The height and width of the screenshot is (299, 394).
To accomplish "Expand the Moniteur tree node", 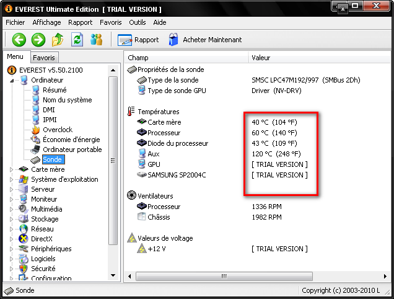I will click(11, 199).
